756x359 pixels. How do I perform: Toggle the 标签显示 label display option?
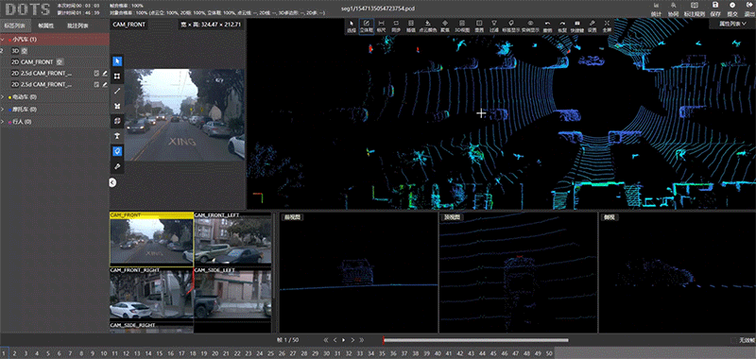pyautogui.click(x=510, y=26)
